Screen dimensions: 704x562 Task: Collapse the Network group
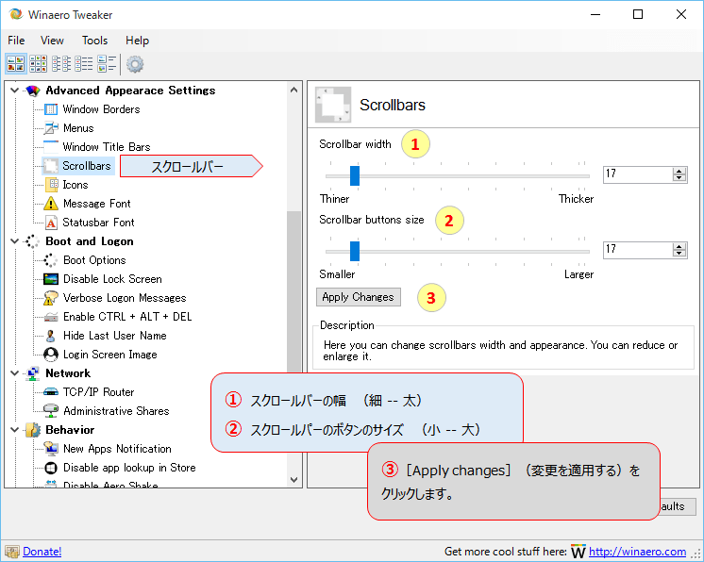14,373
